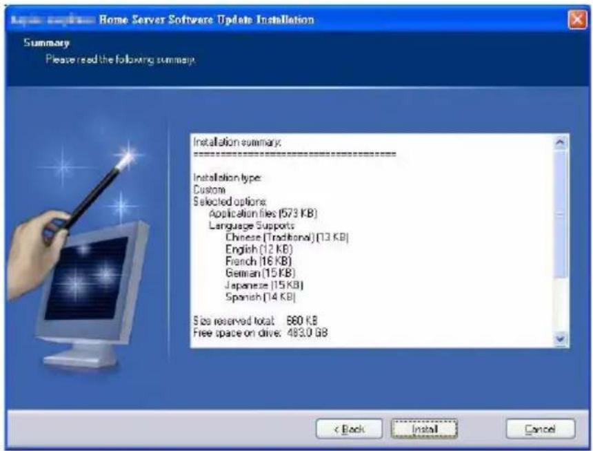
Task: Click the 'French (16 KB)' line
Action: click(259, 261)
